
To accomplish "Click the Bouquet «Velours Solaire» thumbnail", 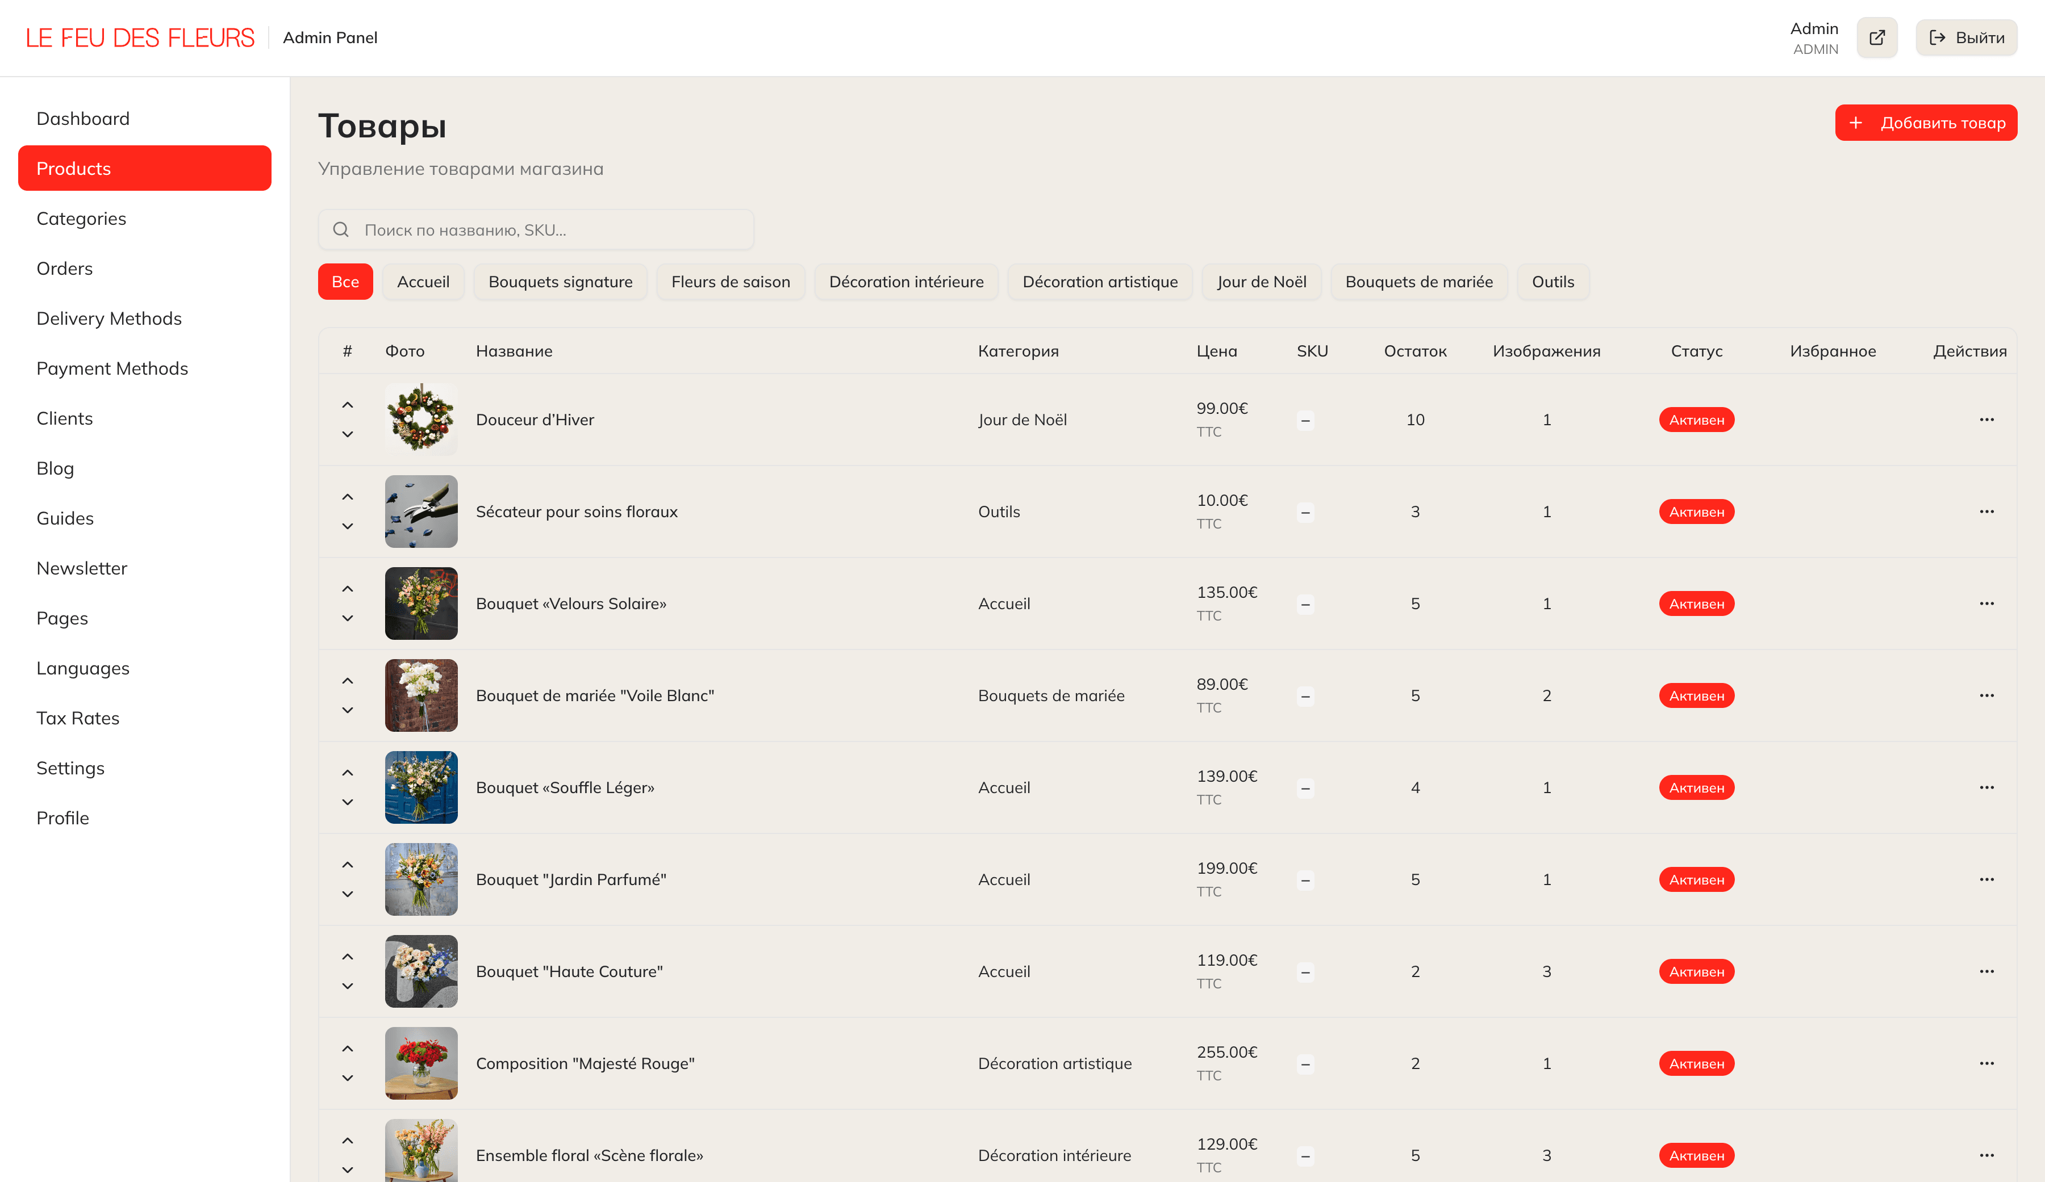I will coord(420,603).
